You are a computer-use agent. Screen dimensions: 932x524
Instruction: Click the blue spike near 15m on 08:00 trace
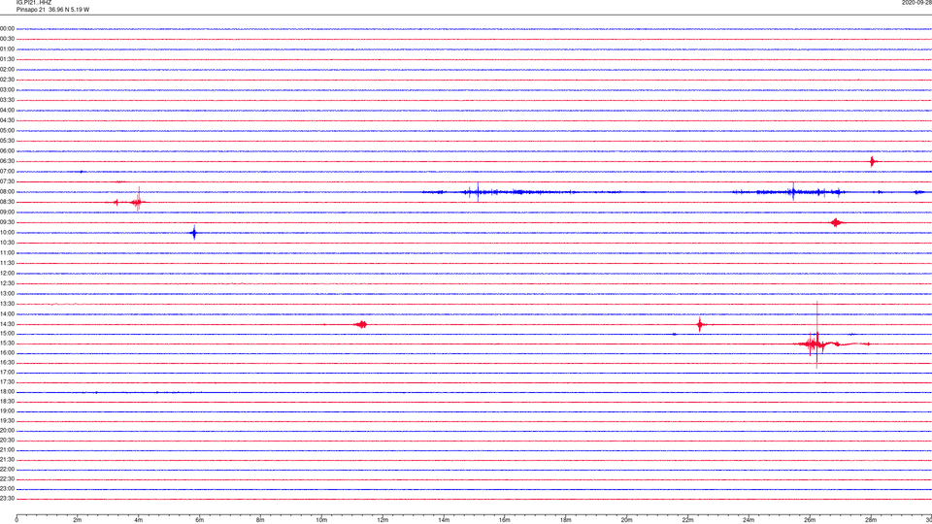pos(478,192)
